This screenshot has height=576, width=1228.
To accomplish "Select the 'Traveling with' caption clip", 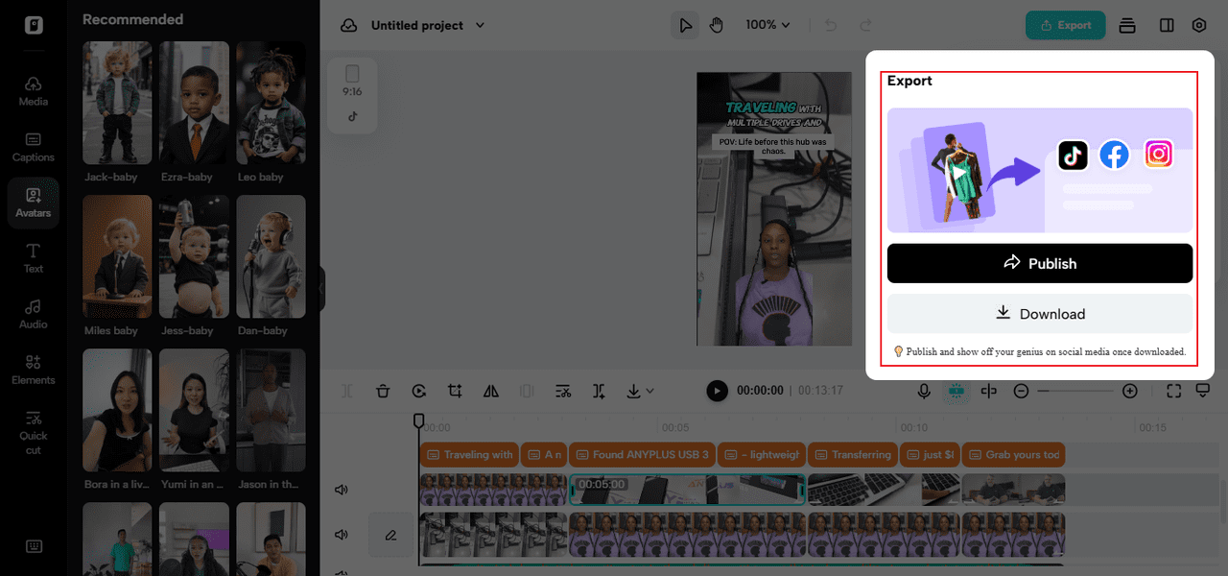I will pos(469,454).
